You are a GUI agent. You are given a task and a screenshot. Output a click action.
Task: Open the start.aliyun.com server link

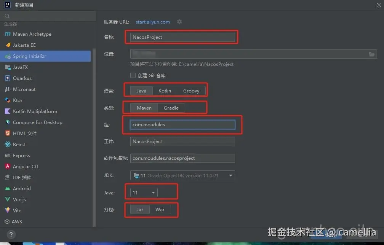point(152,22)
